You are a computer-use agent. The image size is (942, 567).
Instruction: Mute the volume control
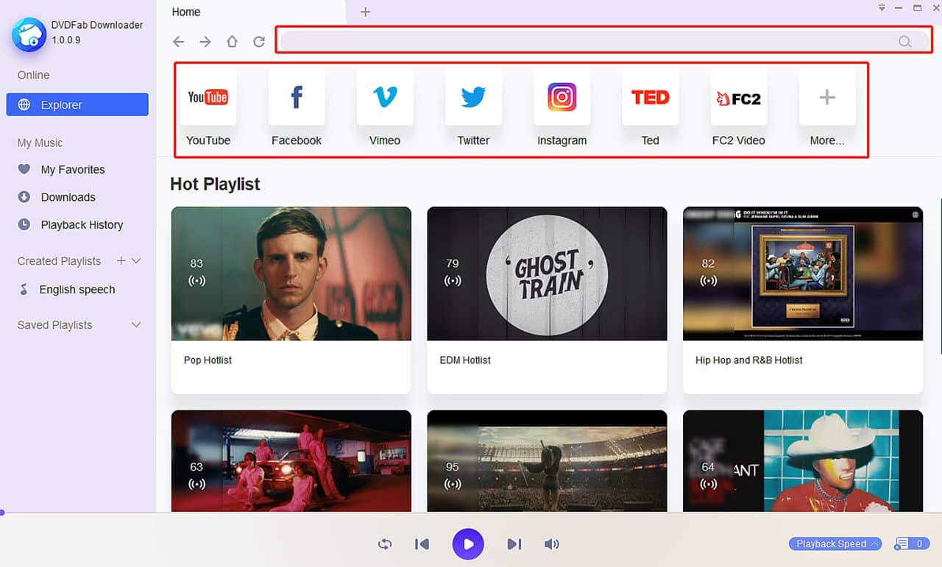point(552,544)
